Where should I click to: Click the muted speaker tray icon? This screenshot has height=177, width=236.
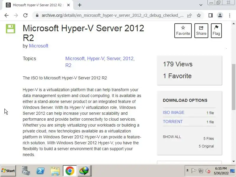pyautogui.click(x=208, y=171)
